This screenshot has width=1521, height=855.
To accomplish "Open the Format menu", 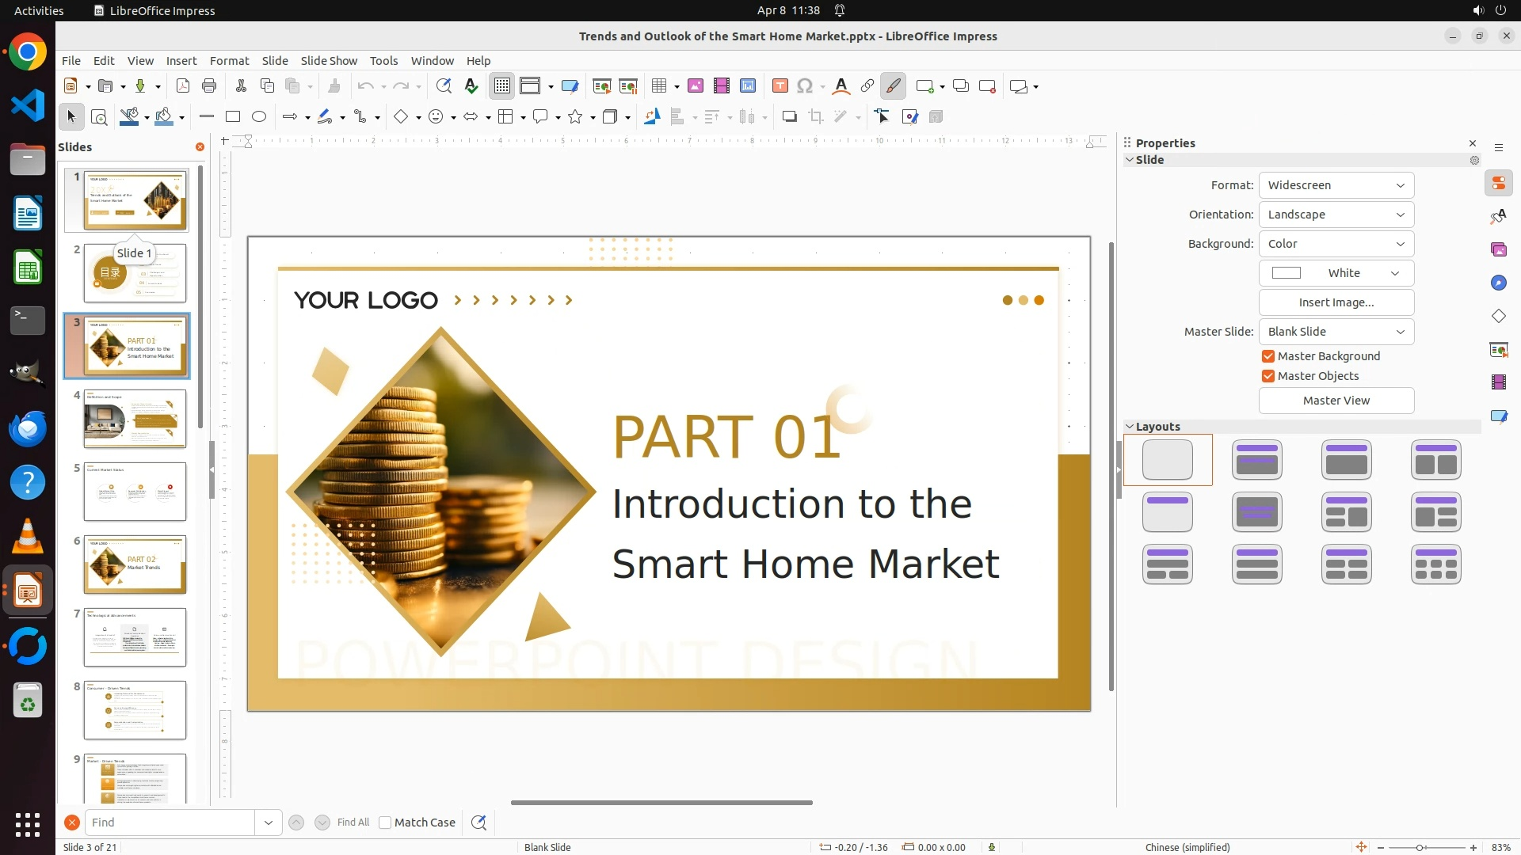I will click(229, 61).
